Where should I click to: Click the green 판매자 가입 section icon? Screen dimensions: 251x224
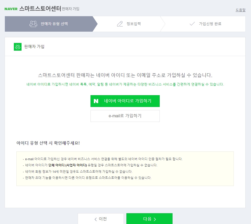tap(18, 47)
